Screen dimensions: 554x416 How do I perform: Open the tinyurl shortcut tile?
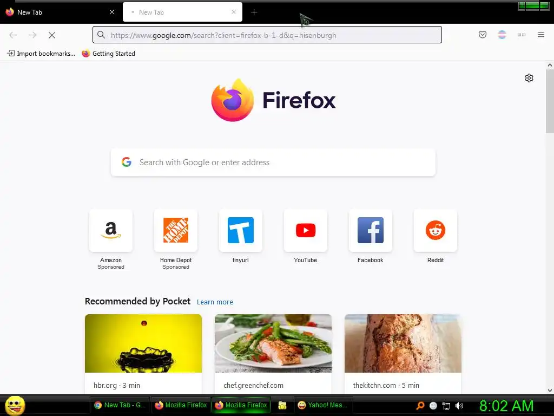point(241,230)
